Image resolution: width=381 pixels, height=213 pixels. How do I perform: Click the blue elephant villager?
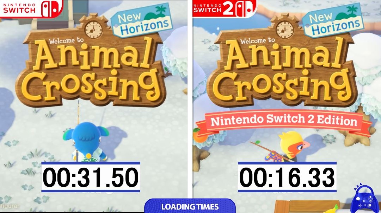86,142
